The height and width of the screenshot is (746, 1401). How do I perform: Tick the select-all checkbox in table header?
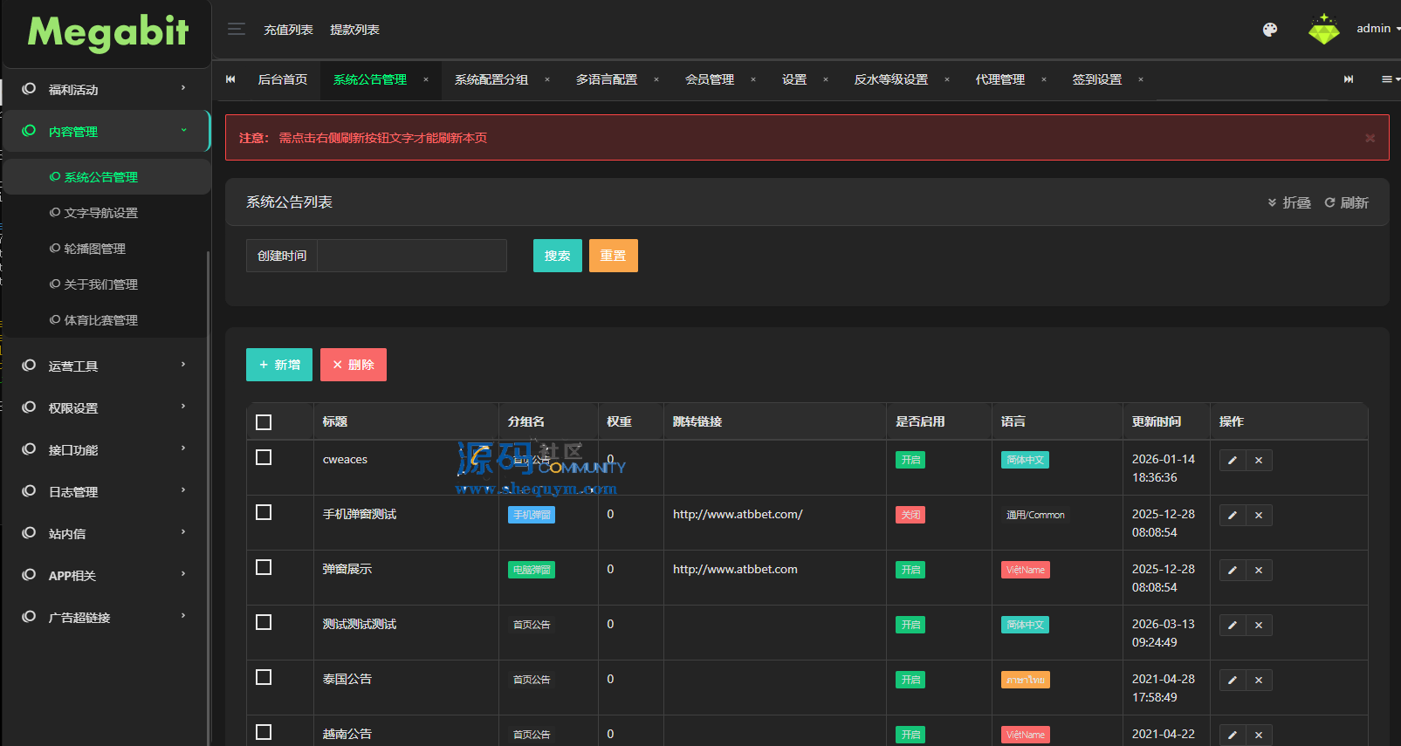[x=264, y=422]
